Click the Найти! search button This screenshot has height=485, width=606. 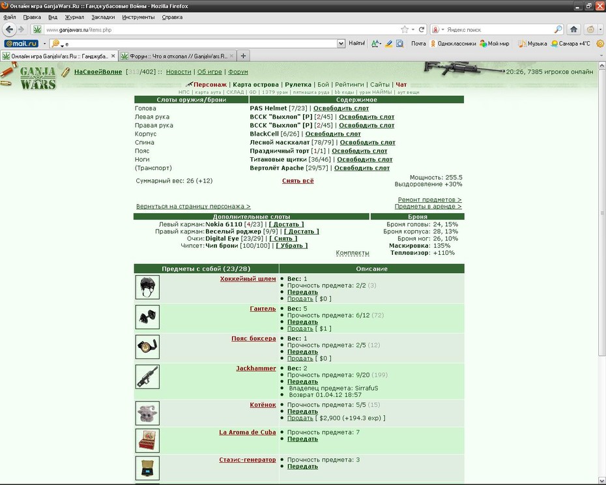coord(356,43)
